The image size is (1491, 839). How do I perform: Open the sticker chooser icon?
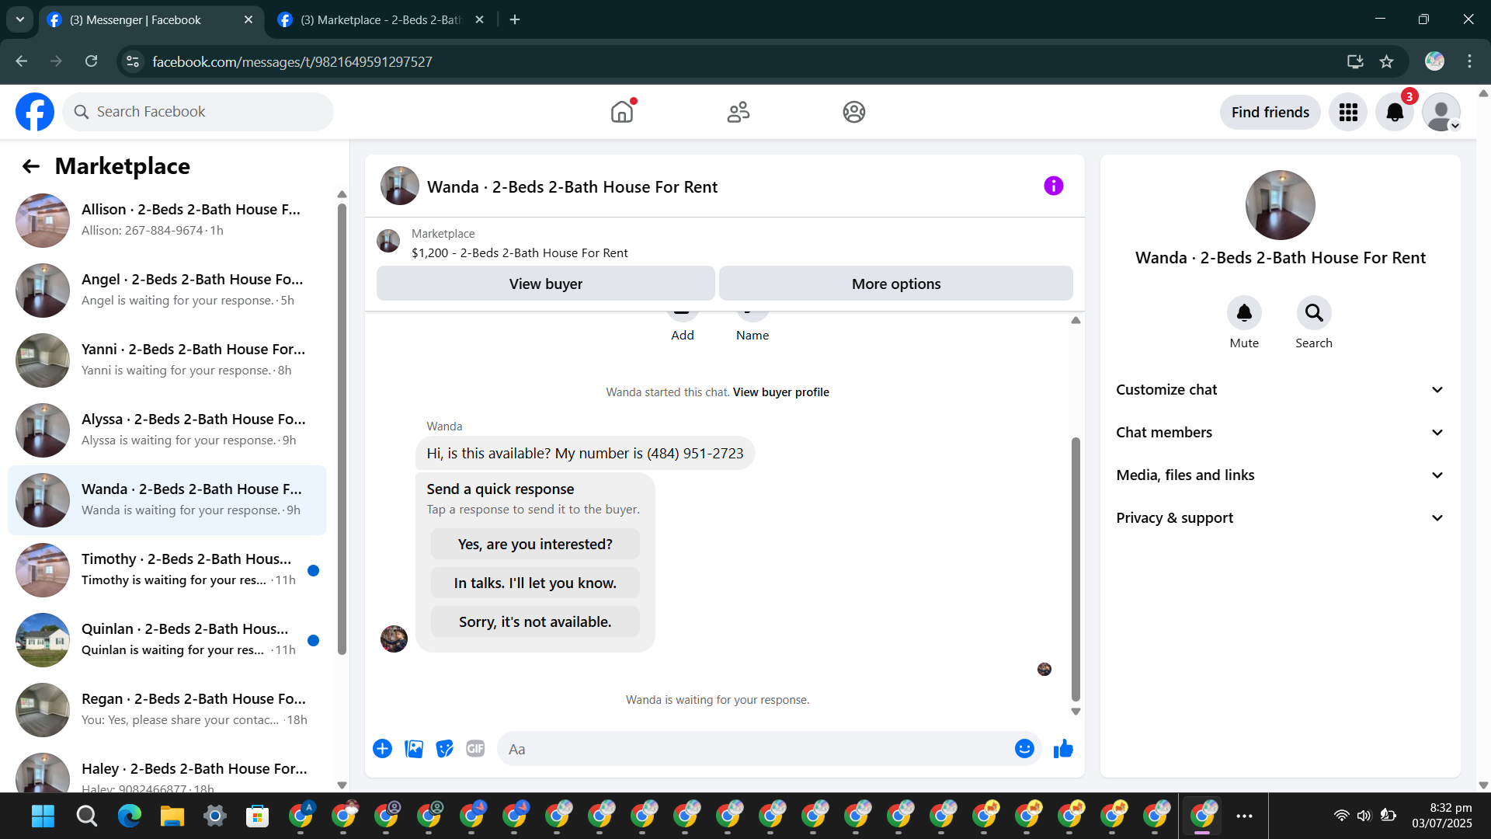[x=444, y=749]
